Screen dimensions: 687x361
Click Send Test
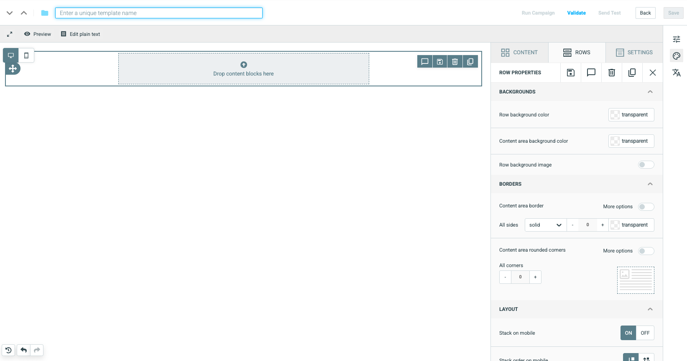click(609, 13)
